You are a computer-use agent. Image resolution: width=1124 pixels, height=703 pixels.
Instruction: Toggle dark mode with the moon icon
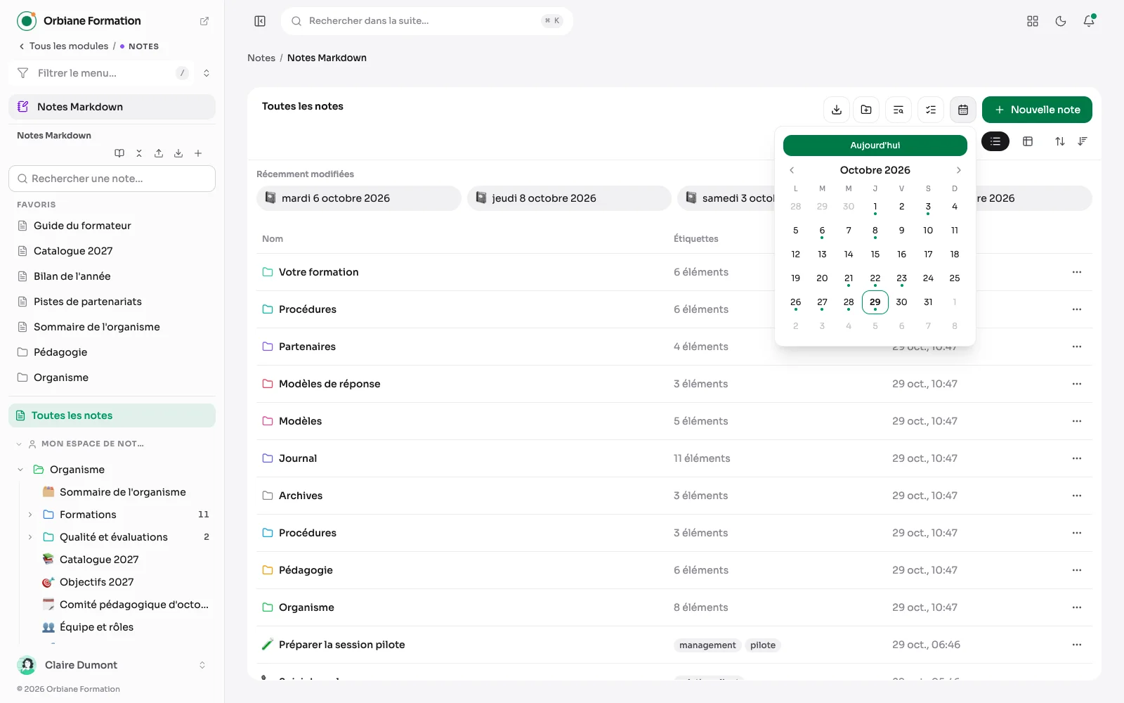(1061, 21)
